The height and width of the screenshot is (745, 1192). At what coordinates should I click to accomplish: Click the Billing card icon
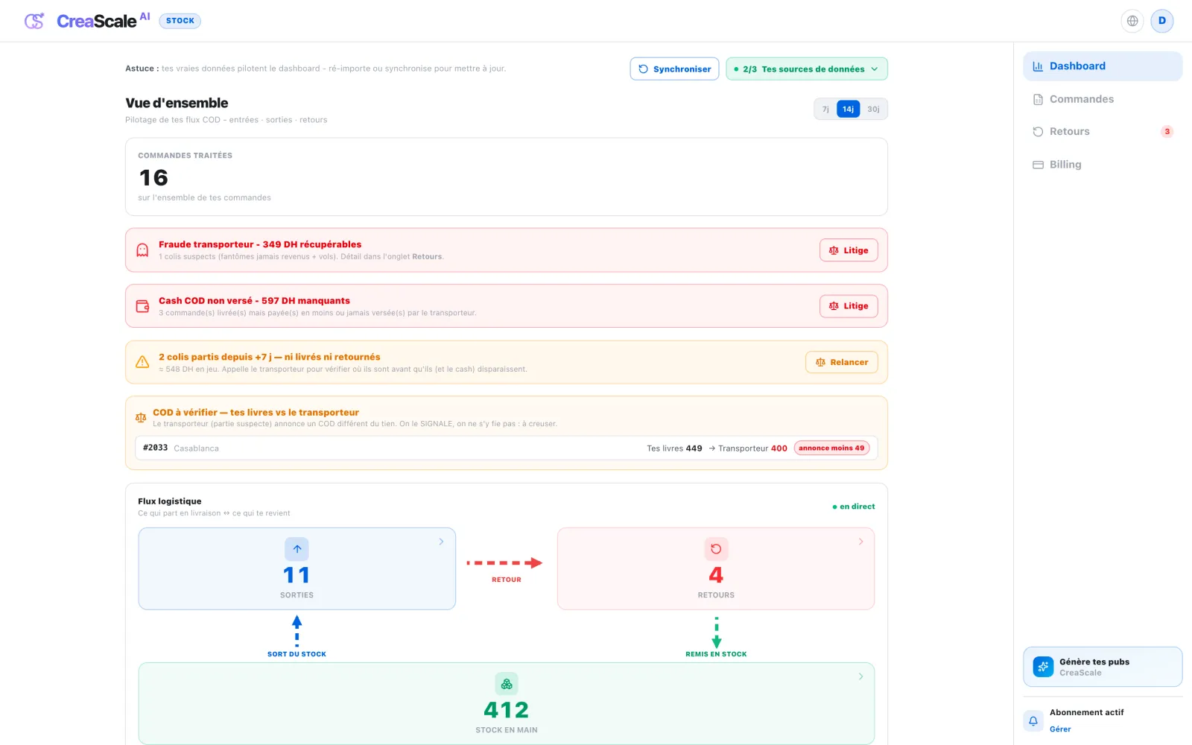coord(1038,165)
